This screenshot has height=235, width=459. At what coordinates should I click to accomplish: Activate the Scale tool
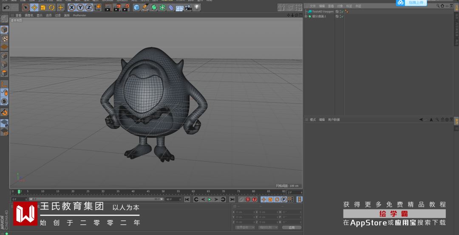43,8
